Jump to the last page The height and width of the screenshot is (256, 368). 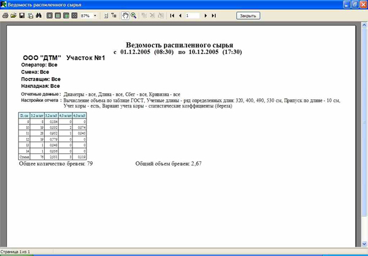click(213, 15)
